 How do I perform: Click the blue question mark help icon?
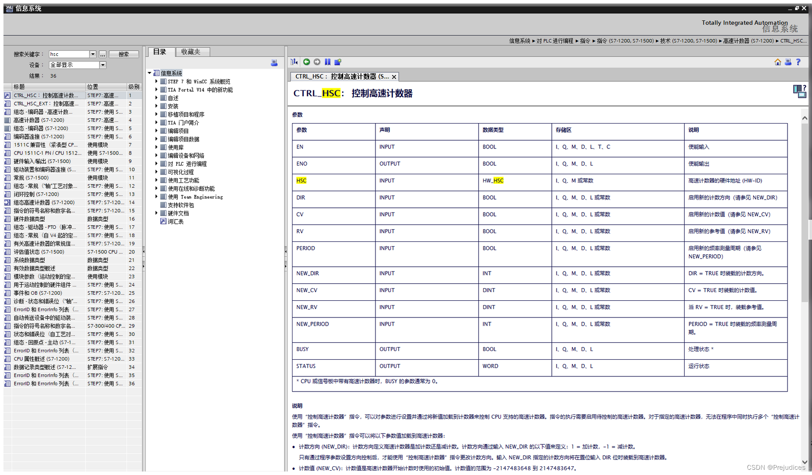click(798, 62)
